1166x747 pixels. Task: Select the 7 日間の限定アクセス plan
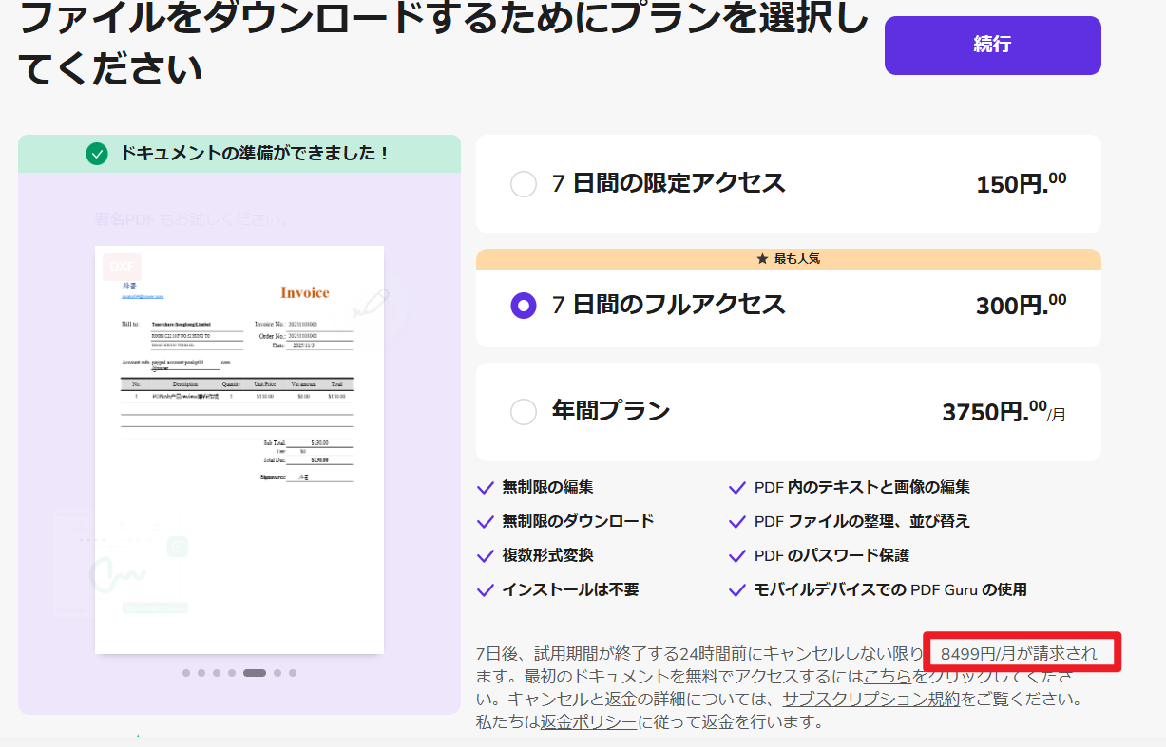tap(523, 184)
